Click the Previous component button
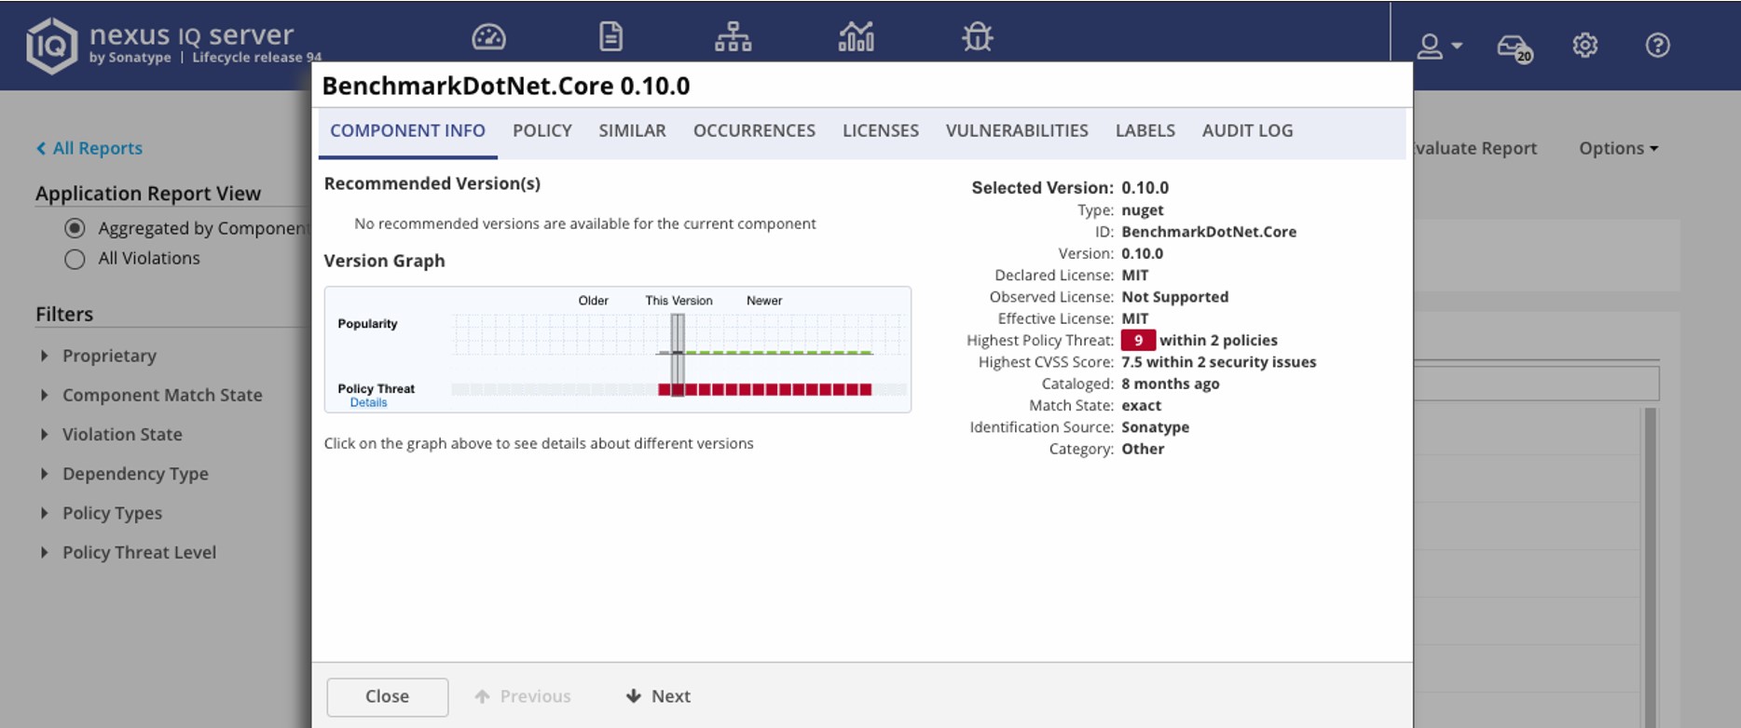 (x=522, y=696)
